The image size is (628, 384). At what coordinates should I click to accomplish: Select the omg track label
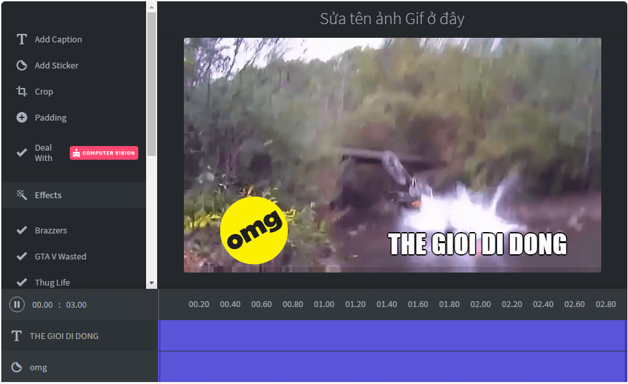(38, 367)
